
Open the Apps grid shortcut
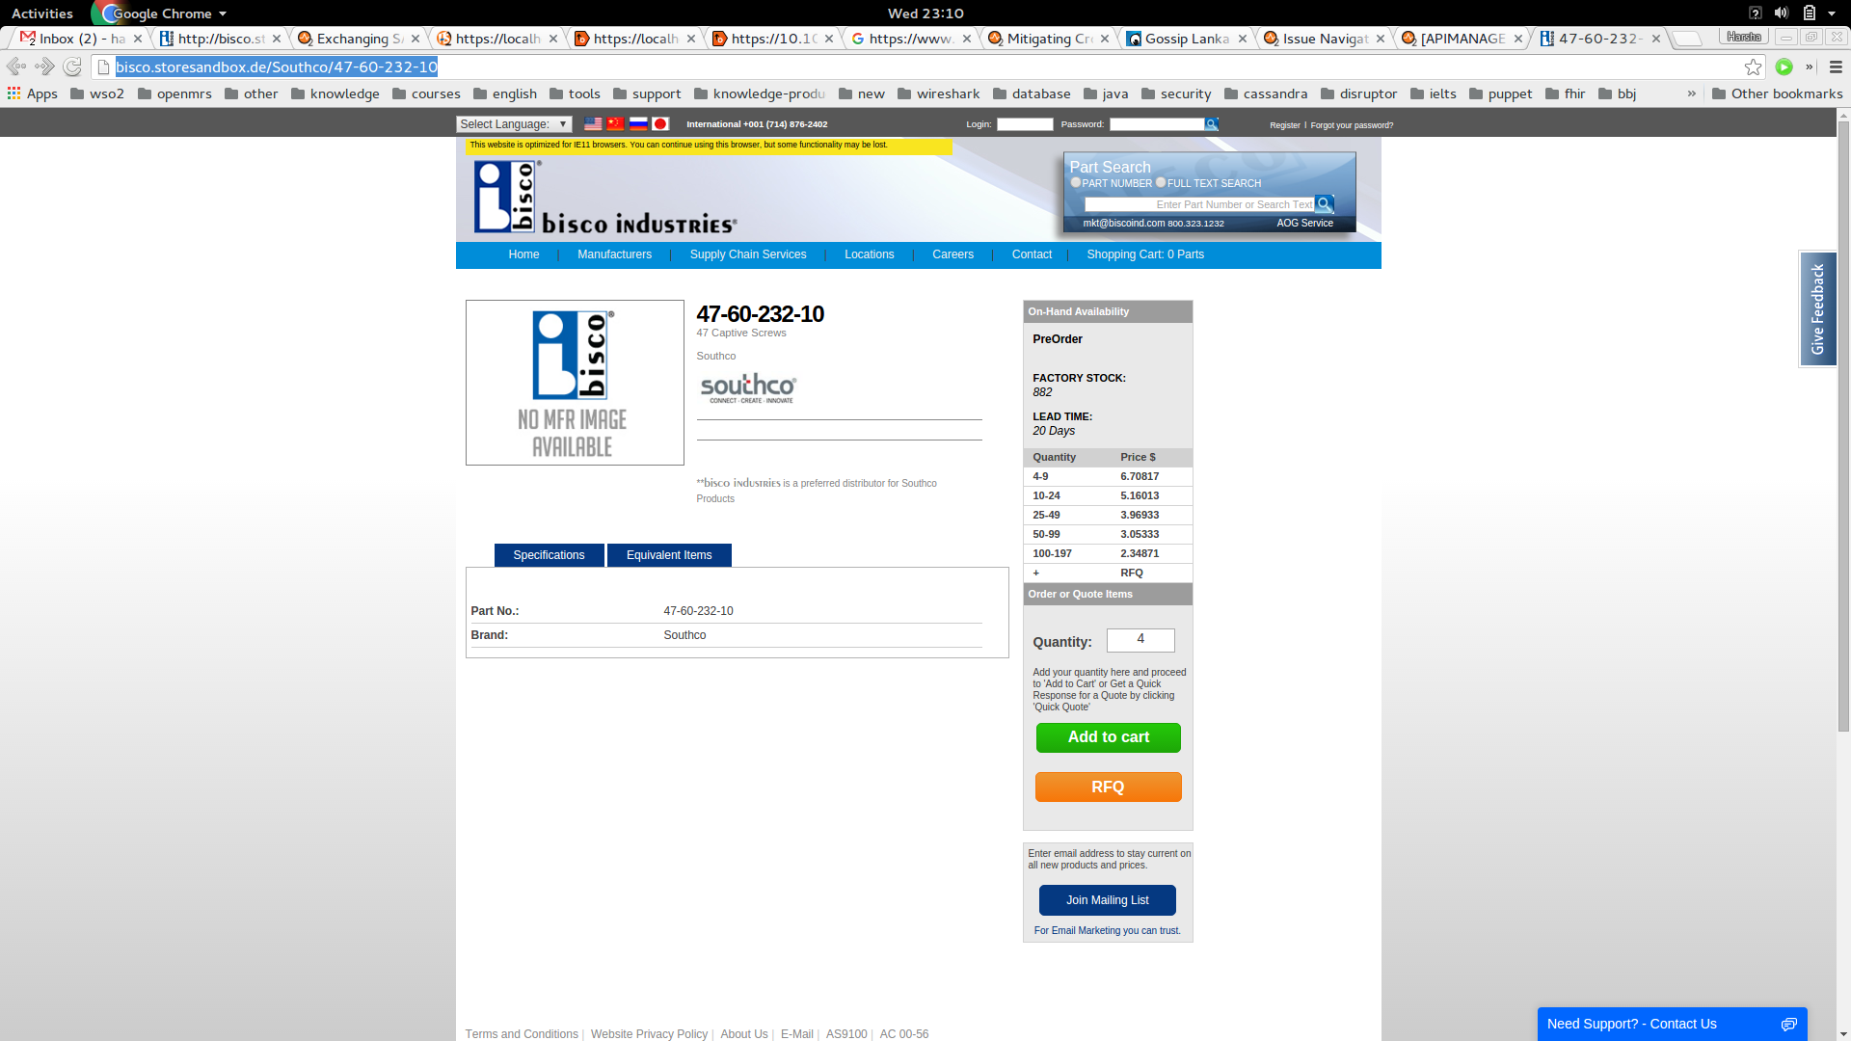coord(32,93)
